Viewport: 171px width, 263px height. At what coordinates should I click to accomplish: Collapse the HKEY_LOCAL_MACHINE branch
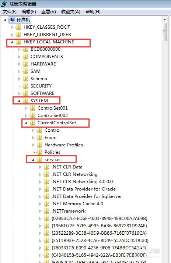[12, 42]
